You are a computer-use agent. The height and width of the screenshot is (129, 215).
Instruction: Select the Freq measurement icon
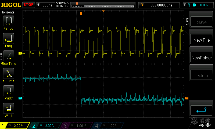pos(9,38)
